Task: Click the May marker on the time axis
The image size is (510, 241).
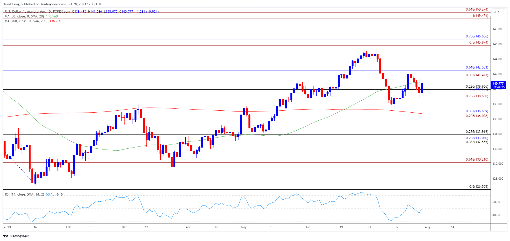Action: tap(244, 227)
